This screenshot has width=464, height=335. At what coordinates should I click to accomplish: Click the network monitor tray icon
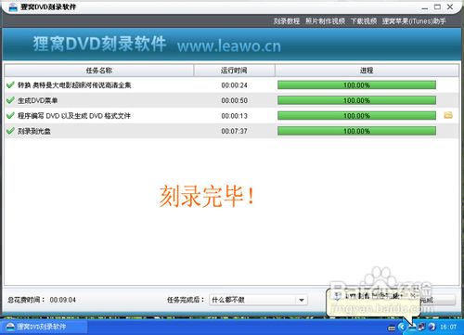tap(422, 327)
